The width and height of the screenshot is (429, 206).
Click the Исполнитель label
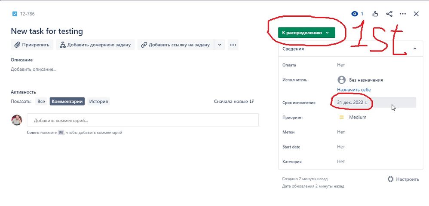point(294,80)
